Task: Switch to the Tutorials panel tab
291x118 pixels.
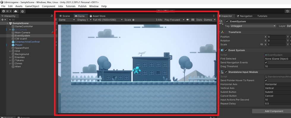Action: [x=262, y=16]
